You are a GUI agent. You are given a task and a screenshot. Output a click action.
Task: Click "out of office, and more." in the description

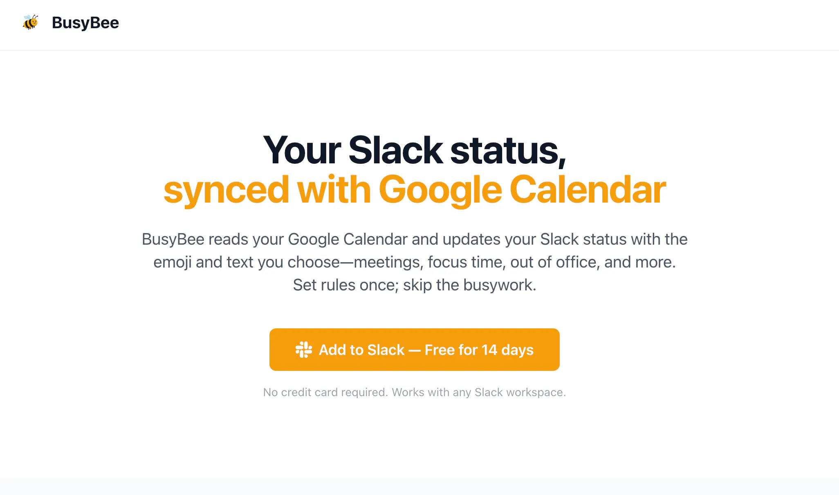(x=593, y=262)
